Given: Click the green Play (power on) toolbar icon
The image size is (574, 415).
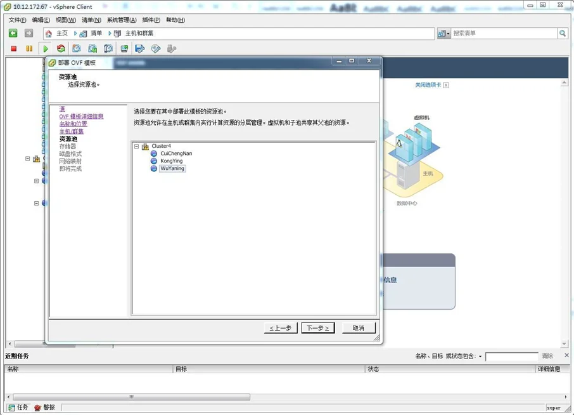Looking at the screenshot, I should click(46, 48).
